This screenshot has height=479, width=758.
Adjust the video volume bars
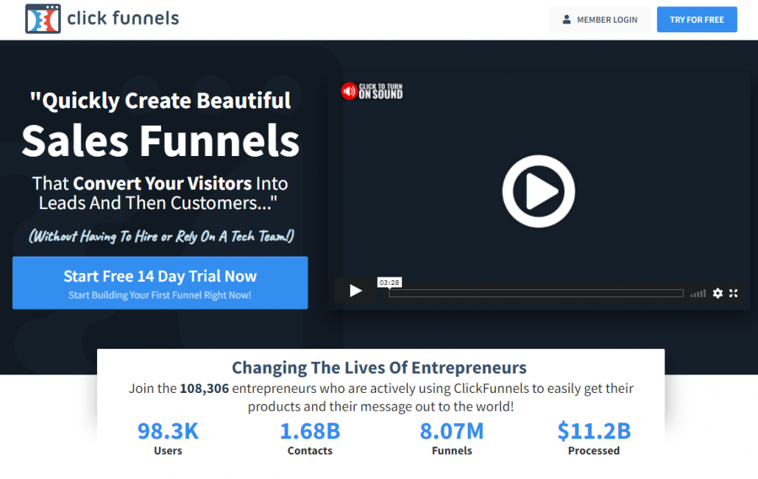click(x=698, y=294)
